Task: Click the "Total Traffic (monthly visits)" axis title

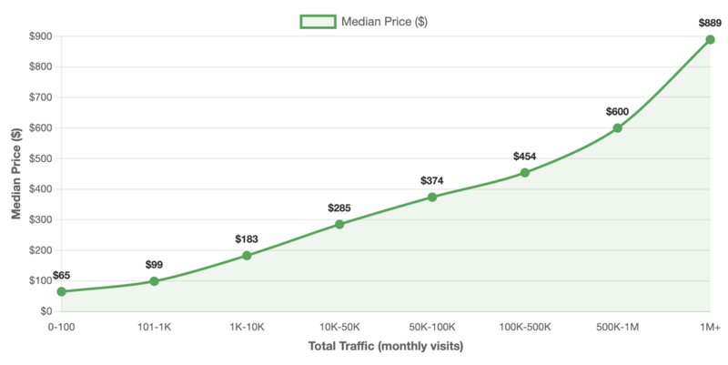Action: (x=386, y=347)
